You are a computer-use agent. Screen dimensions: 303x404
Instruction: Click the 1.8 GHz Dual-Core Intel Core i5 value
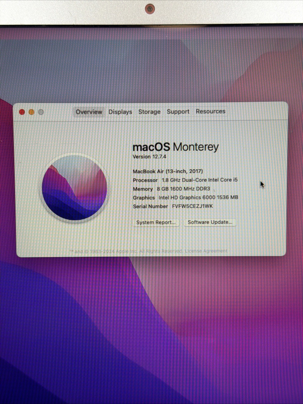point(200,180)
